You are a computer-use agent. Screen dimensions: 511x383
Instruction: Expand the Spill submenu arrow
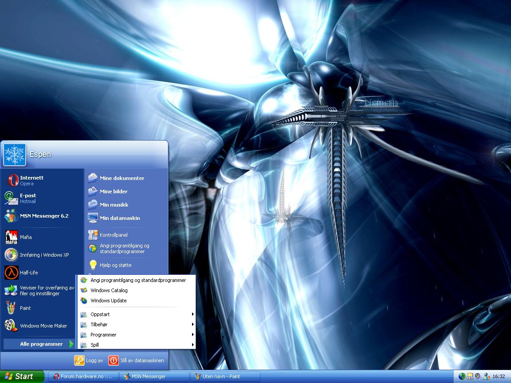[193, 344]
